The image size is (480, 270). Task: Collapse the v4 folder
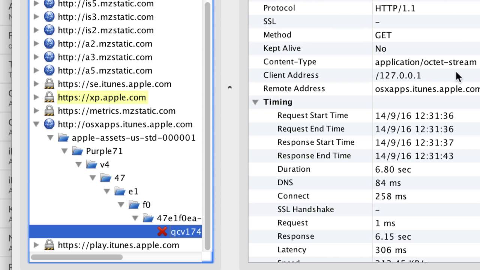(x=78, y=165)
